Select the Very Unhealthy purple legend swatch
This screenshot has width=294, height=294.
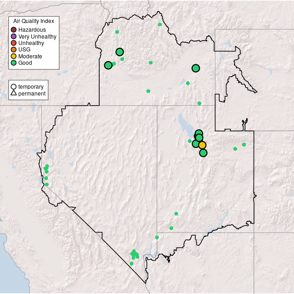click(x=14, y=36)
